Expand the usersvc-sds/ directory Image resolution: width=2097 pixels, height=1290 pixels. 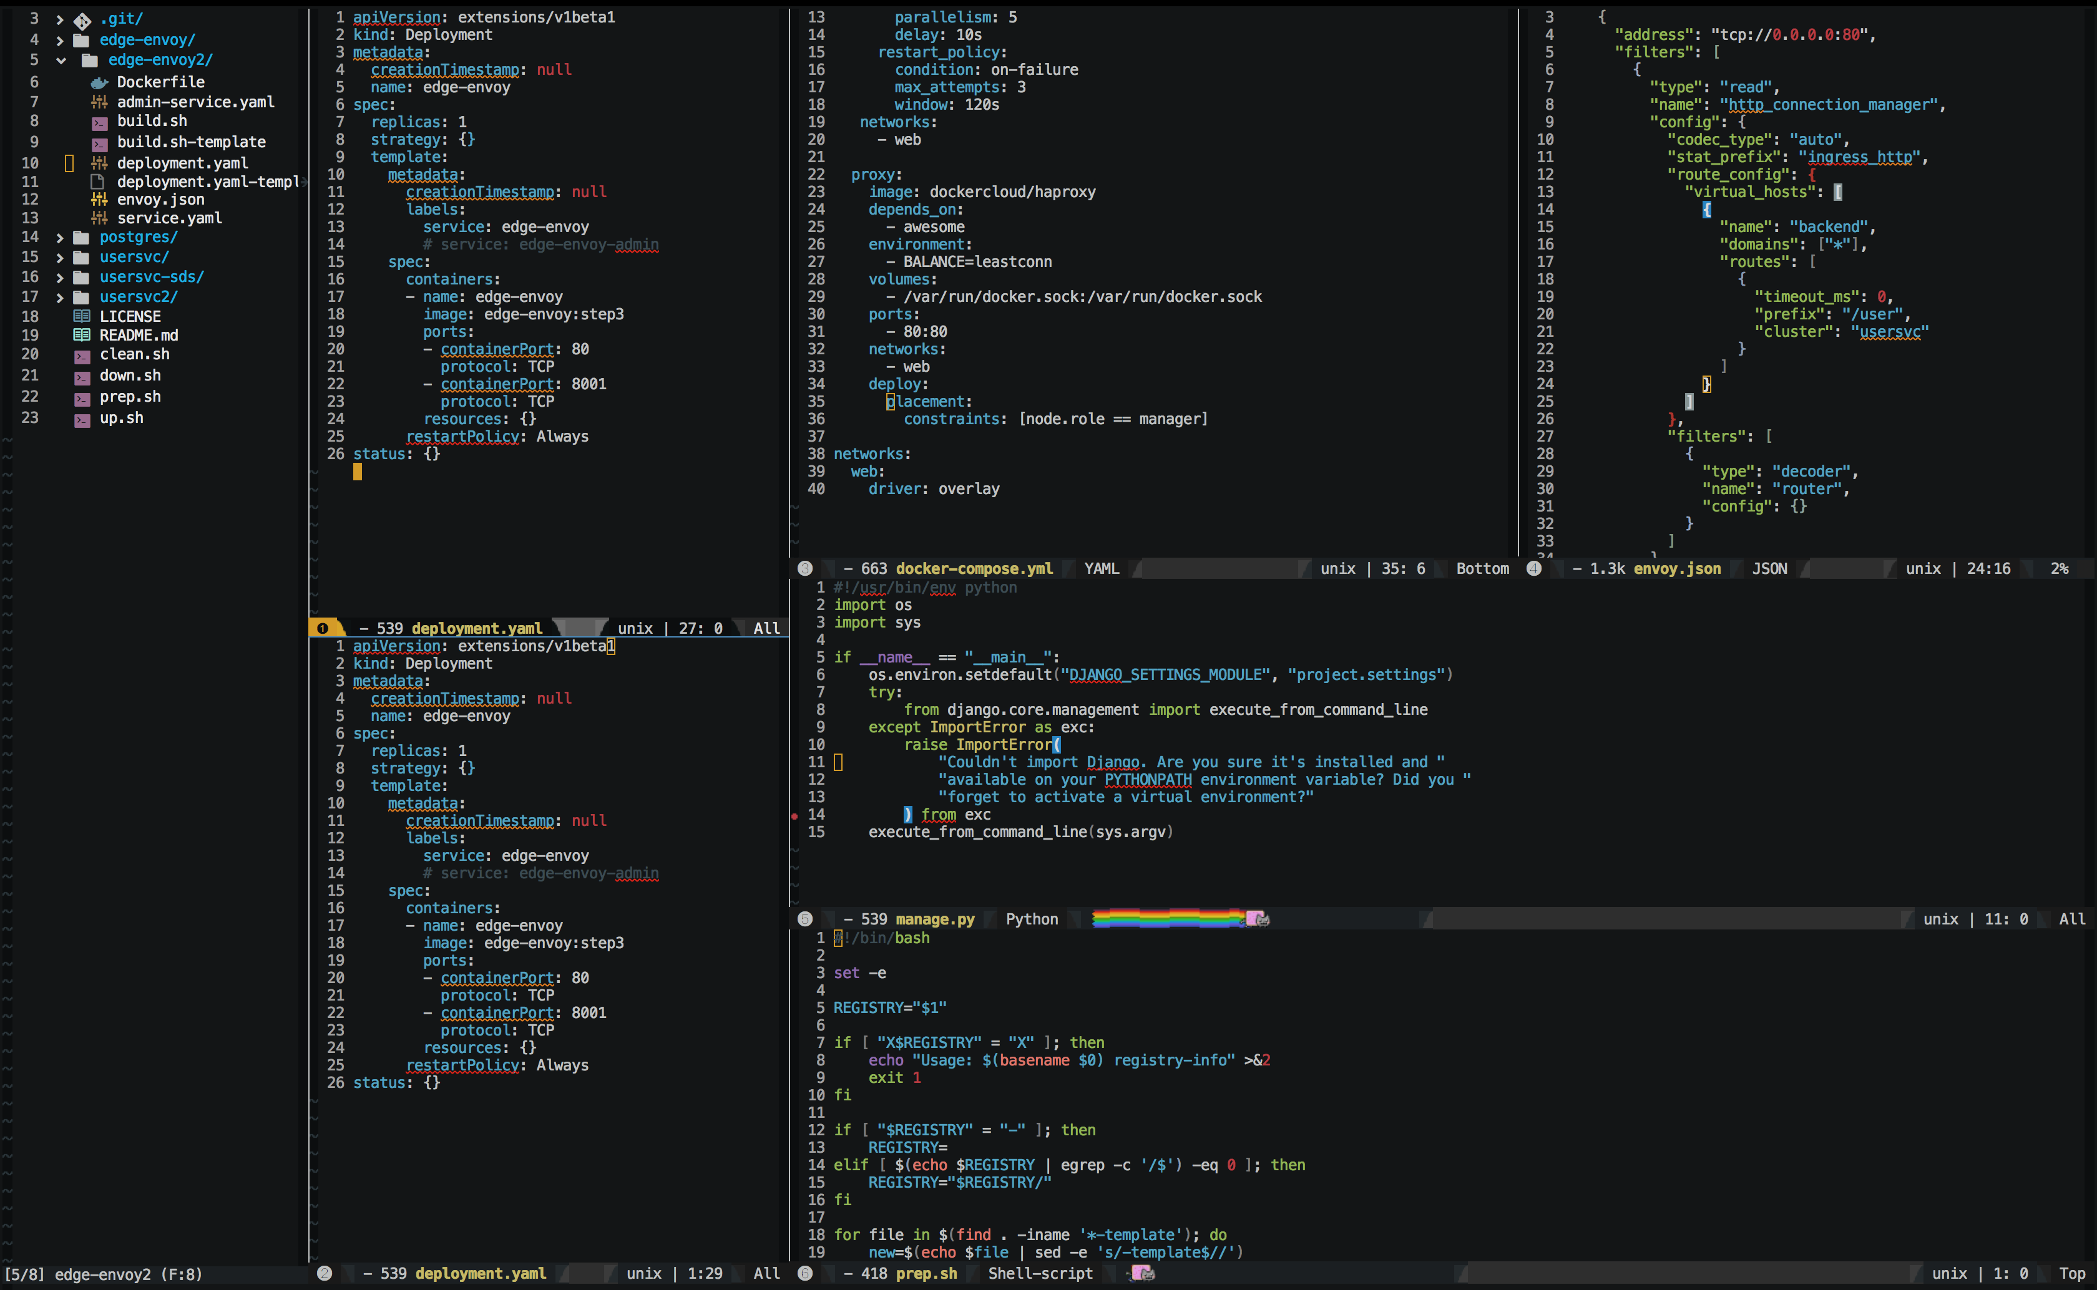[60, 278]
